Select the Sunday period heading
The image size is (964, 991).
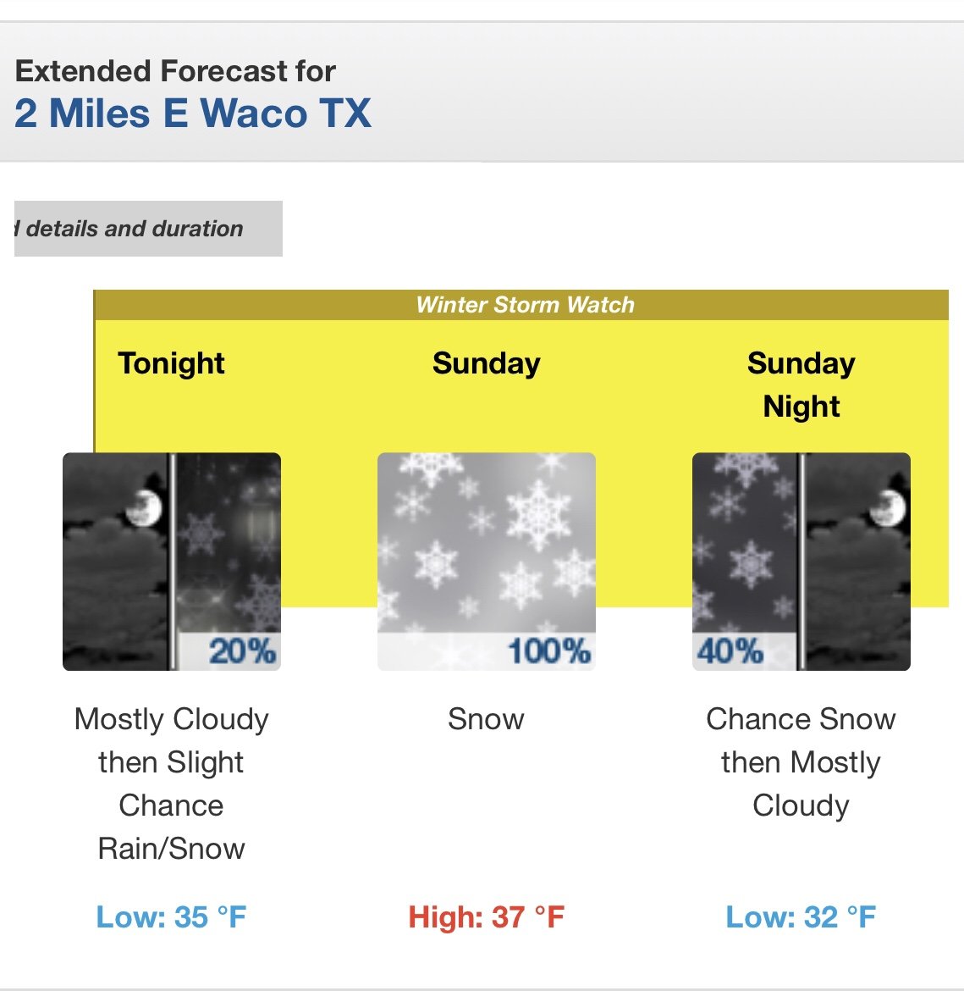point(487,364)
